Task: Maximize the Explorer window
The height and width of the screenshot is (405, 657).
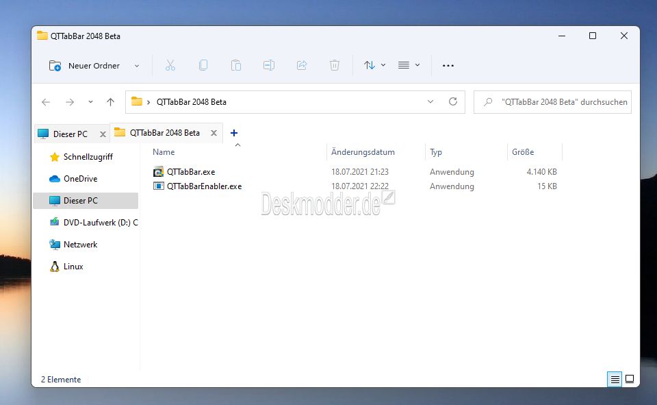Action: tap(593, 36)
